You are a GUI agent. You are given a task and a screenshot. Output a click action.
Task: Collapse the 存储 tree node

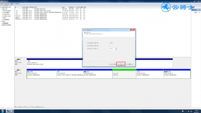point(1,21)
